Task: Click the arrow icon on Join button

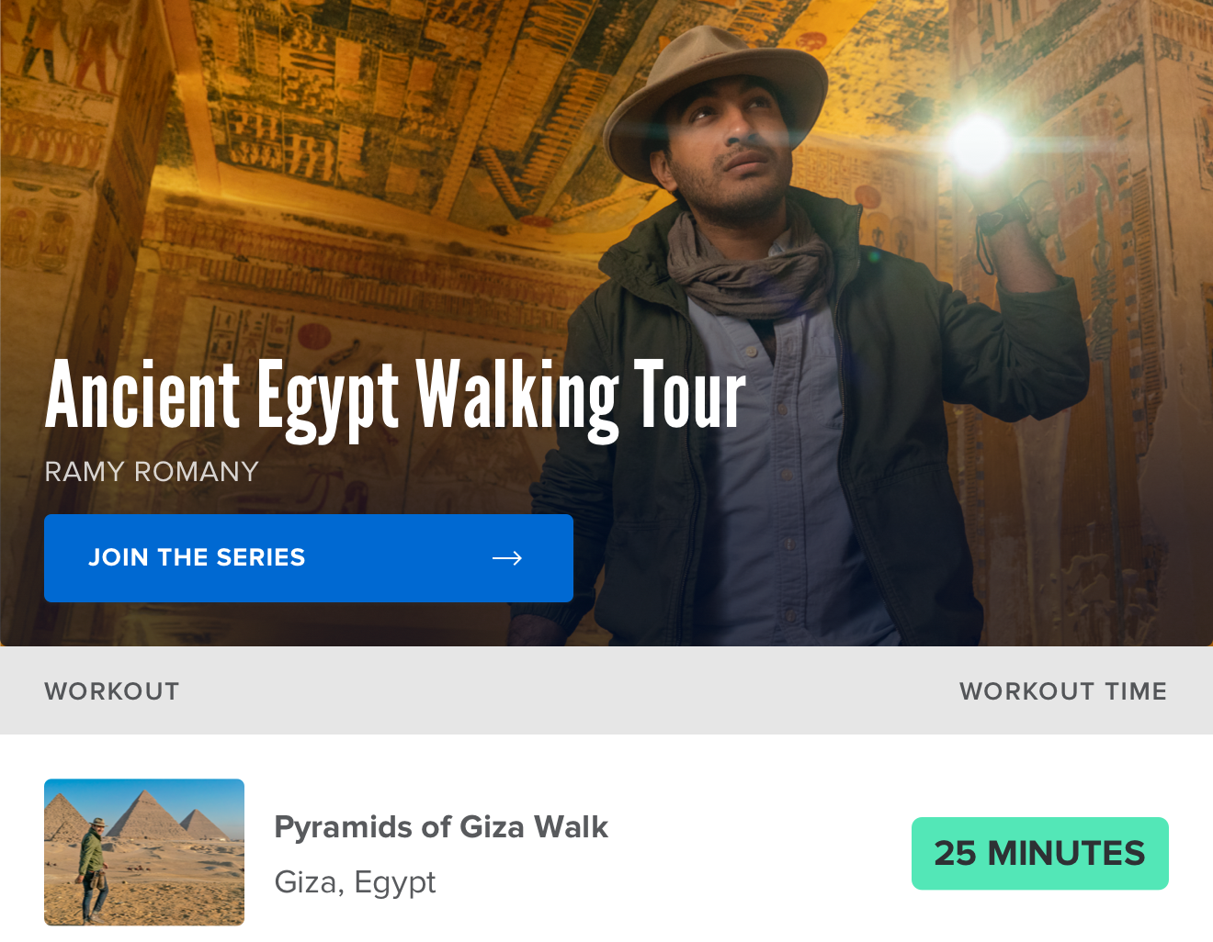Action: pos(506,558)
